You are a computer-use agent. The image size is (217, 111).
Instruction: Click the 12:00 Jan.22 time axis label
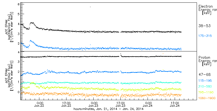point(66,104)
